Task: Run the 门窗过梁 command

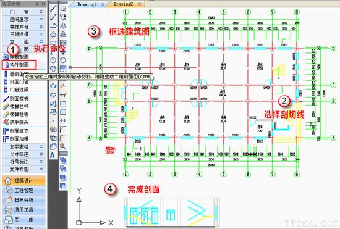Action: coord(17,90)
